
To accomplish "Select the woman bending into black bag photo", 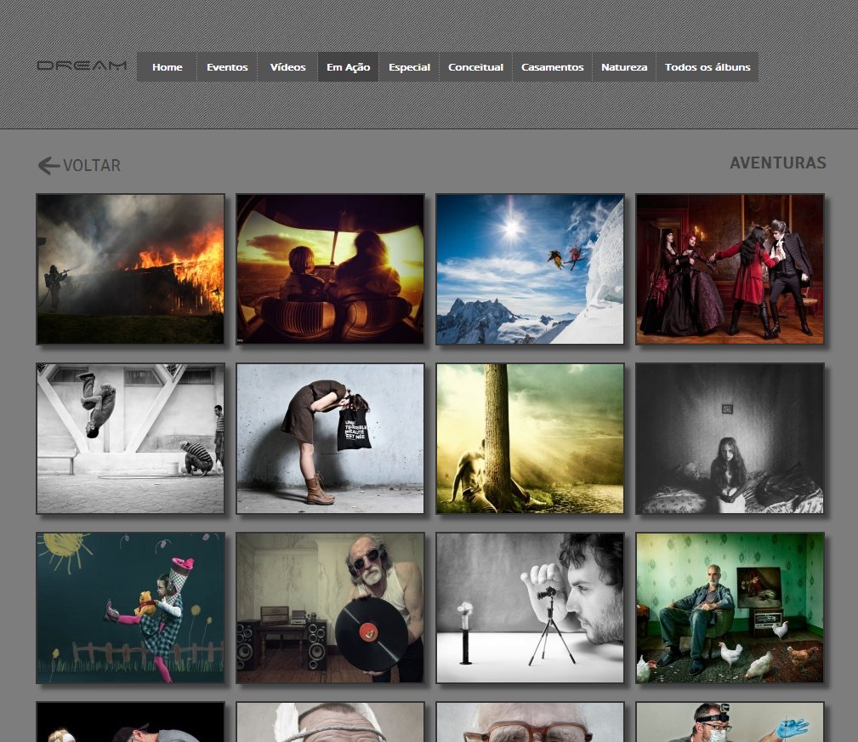I will (x=330, y=438).
